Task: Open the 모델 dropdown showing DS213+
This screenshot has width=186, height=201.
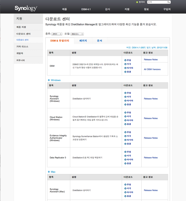Action: [x=77, y=34]
